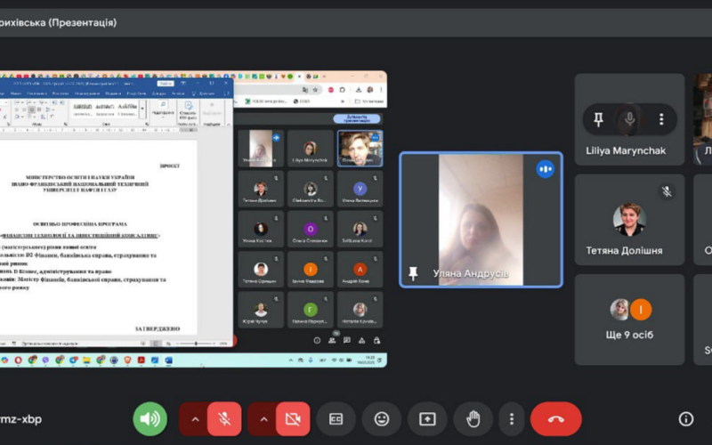Click the mic icon on Liliya Marynchak's tile
The image size is (712, 445).
[629, 119]
